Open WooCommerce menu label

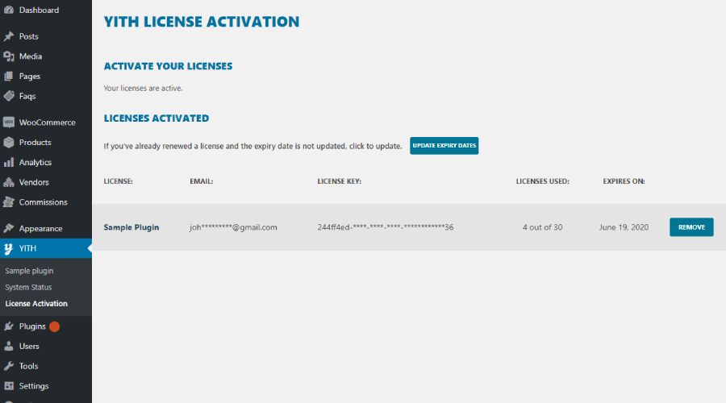[x=48, y=123]
